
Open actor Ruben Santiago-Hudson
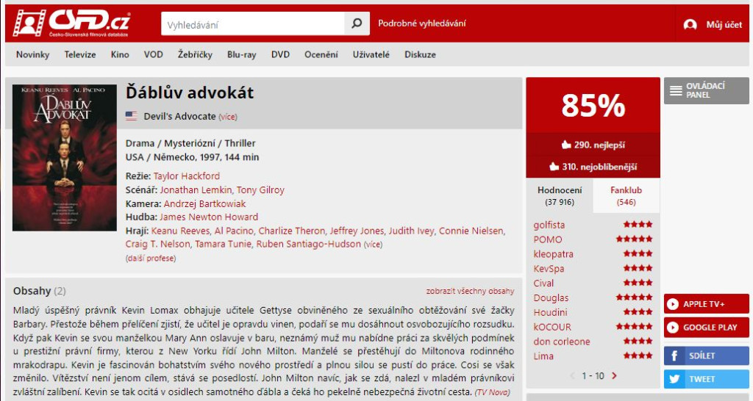[x=308, y=244]
